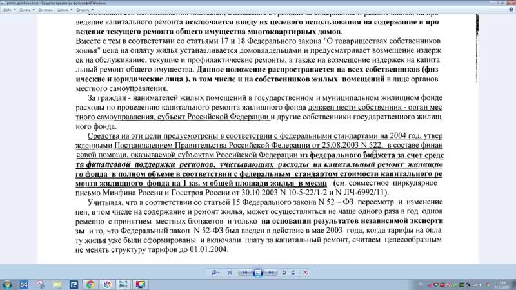The image size is (516, 290).
Task: Open the last taskbar app with the multicolor icon
Action: pos(141,284)
